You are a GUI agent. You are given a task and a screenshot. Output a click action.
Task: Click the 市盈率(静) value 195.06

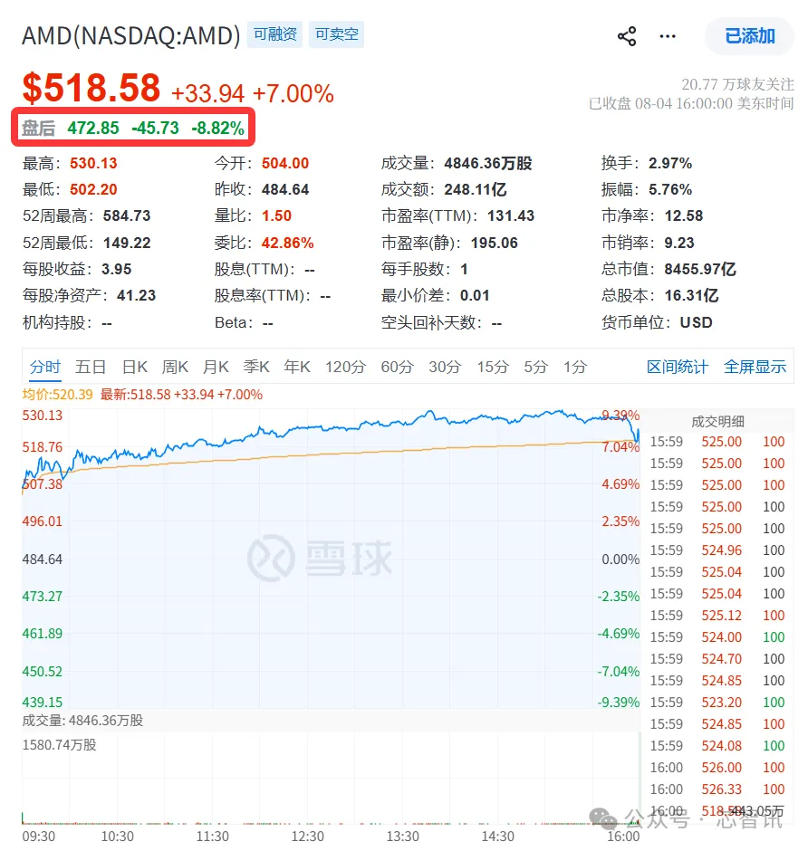click(x=495, y=243)
